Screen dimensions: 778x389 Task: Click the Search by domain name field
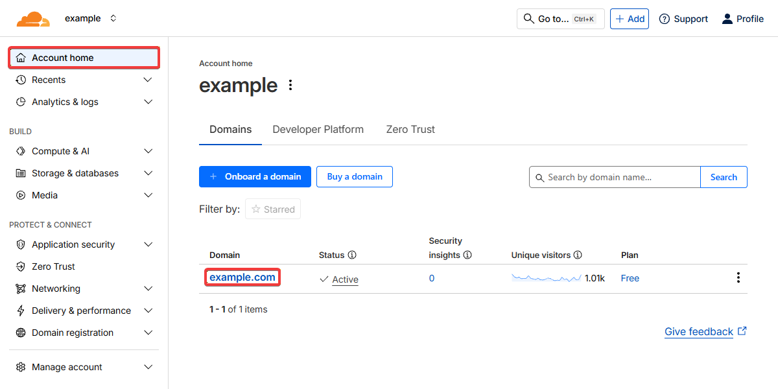point(616,177)
